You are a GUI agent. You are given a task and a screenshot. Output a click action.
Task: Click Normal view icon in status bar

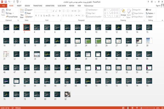click(124, 108)
